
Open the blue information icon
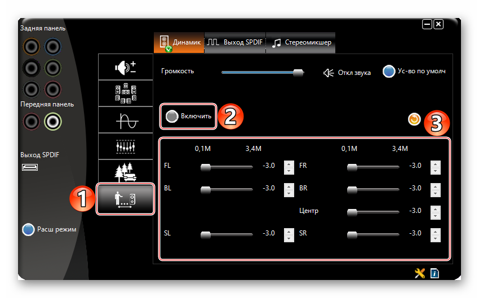[x=434, y=273]
